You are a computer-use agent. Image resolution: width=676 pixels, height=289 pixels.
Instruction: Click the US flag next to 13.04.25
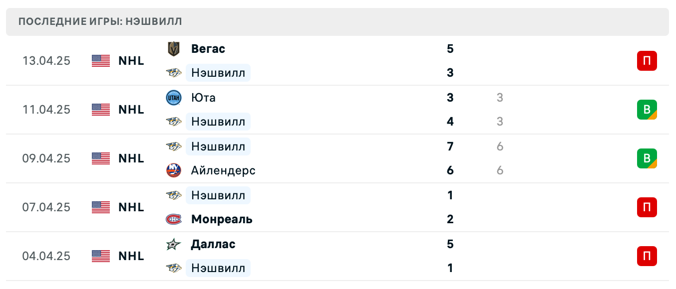pyautogui.click(x=100, y=61)
